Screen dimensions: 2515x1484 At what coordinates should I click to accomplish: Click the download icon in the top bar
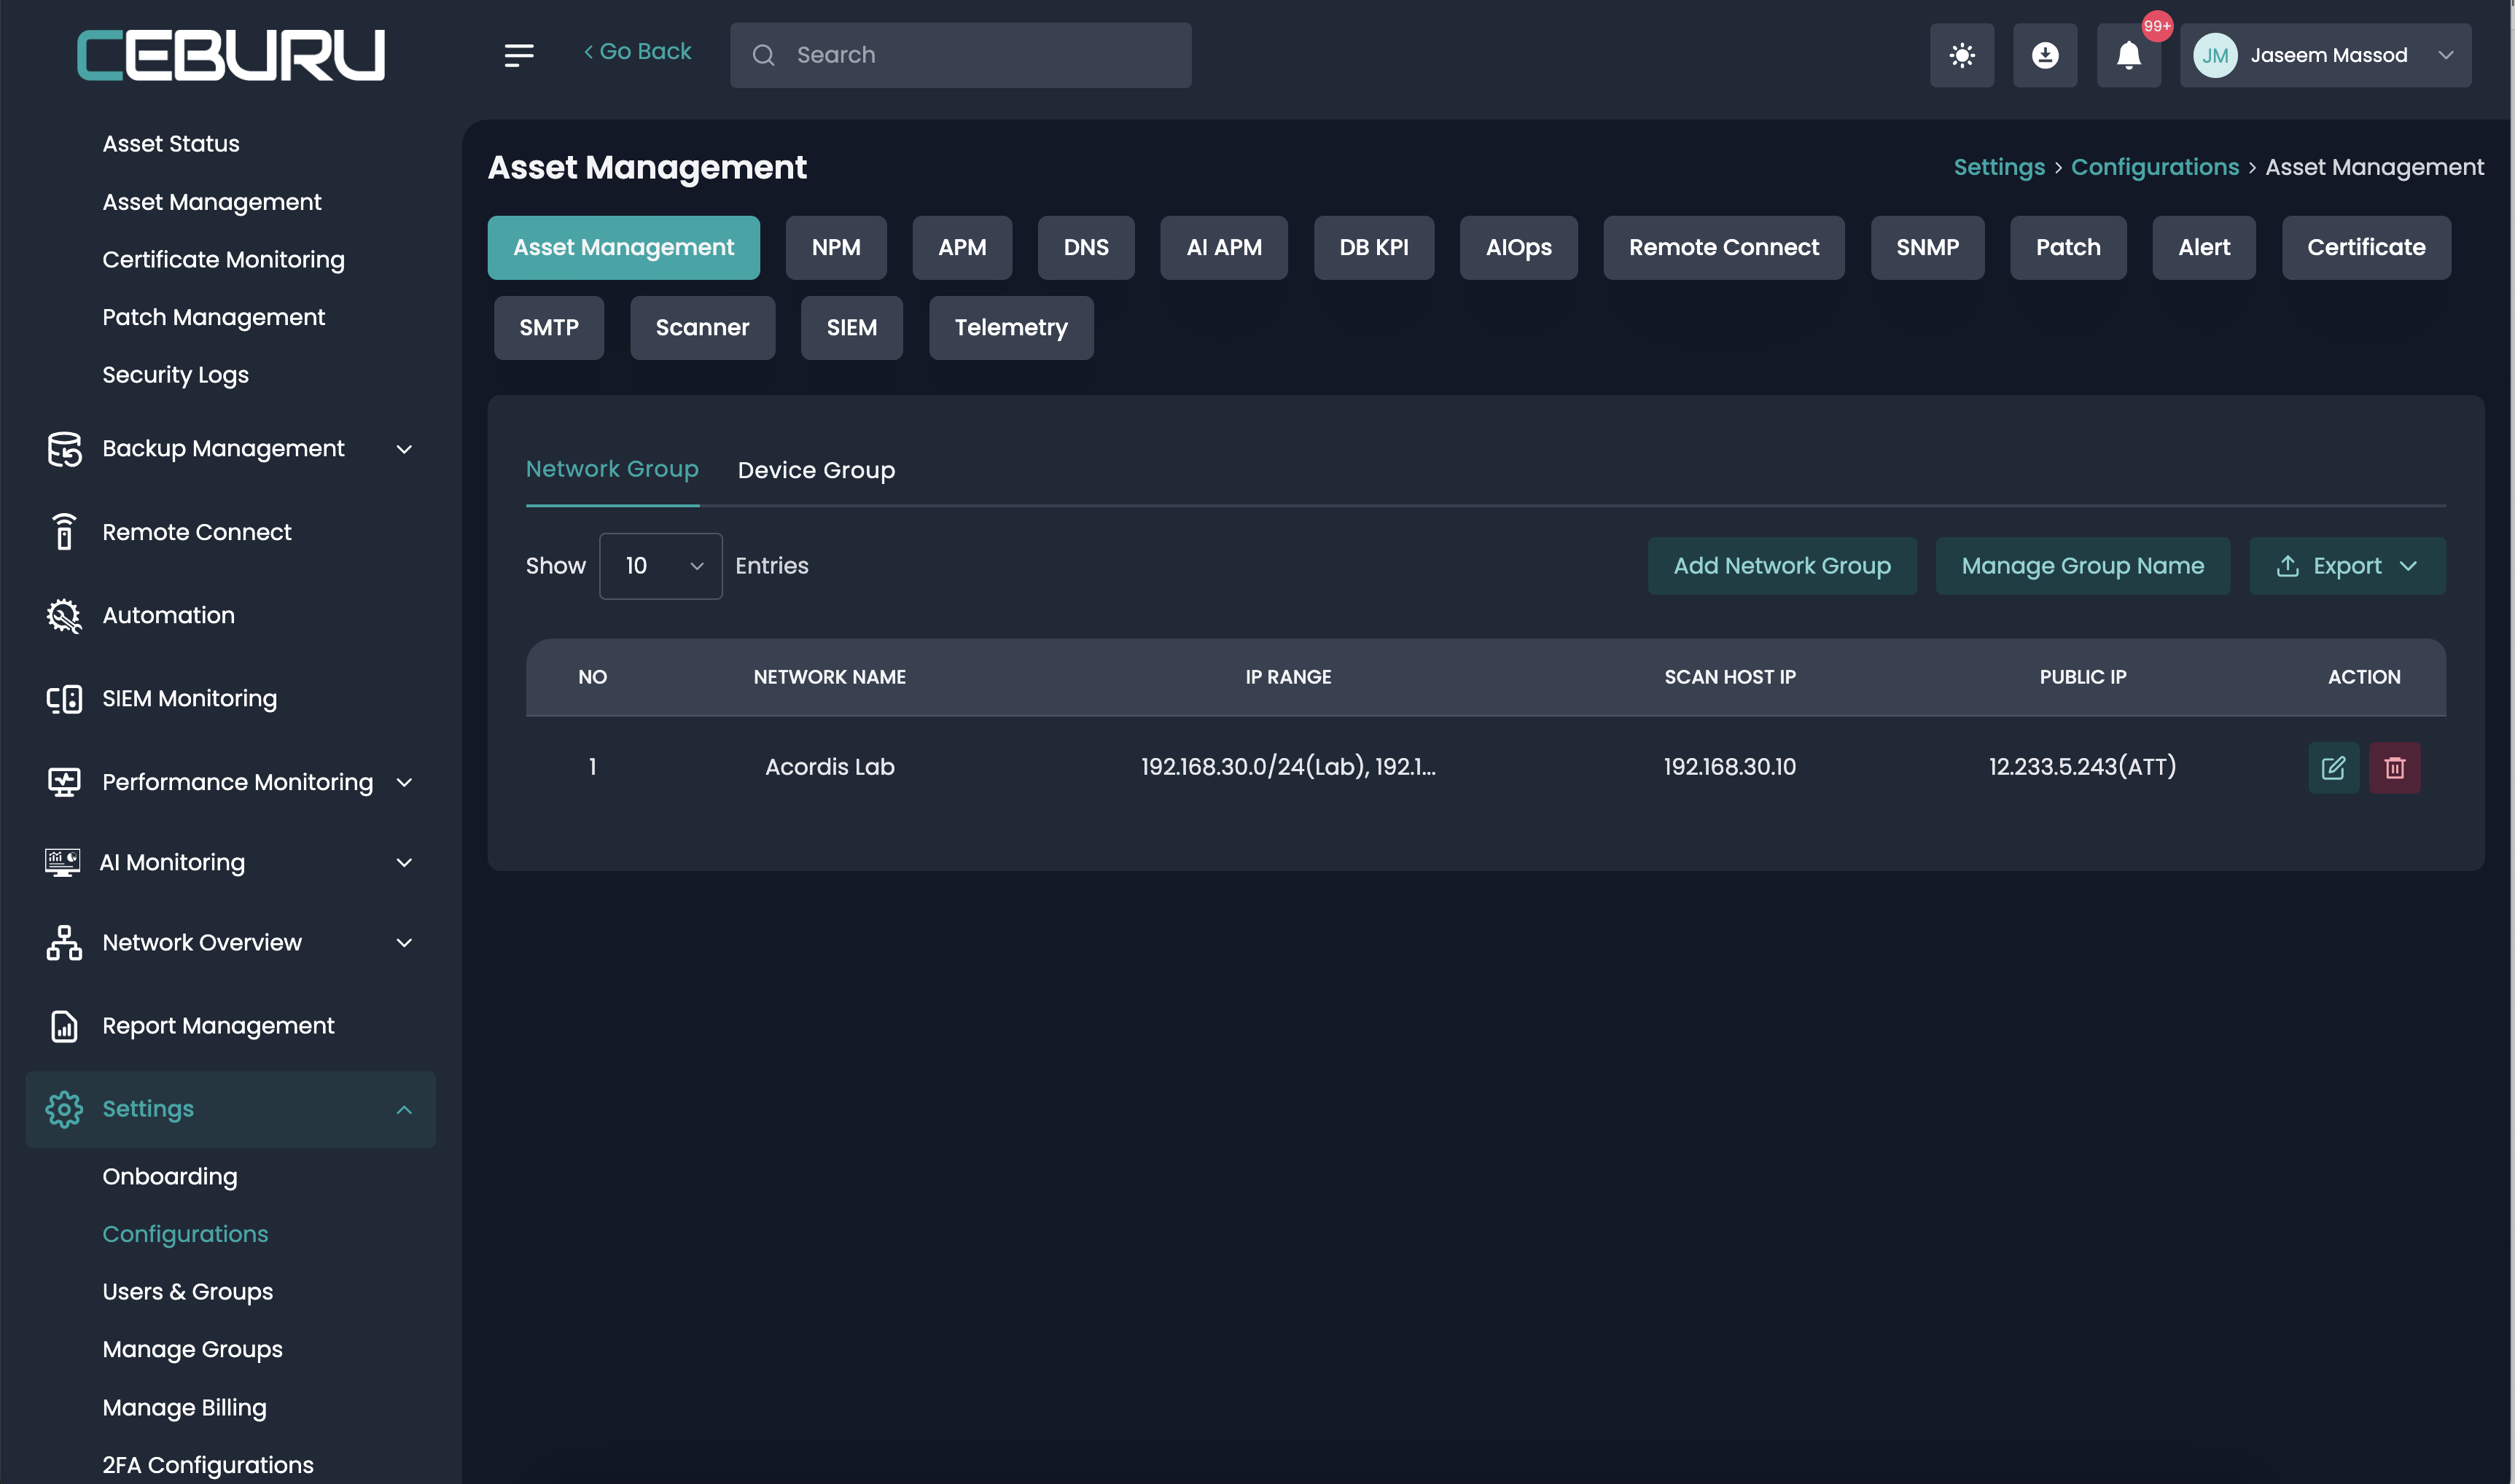(2044, 55)
